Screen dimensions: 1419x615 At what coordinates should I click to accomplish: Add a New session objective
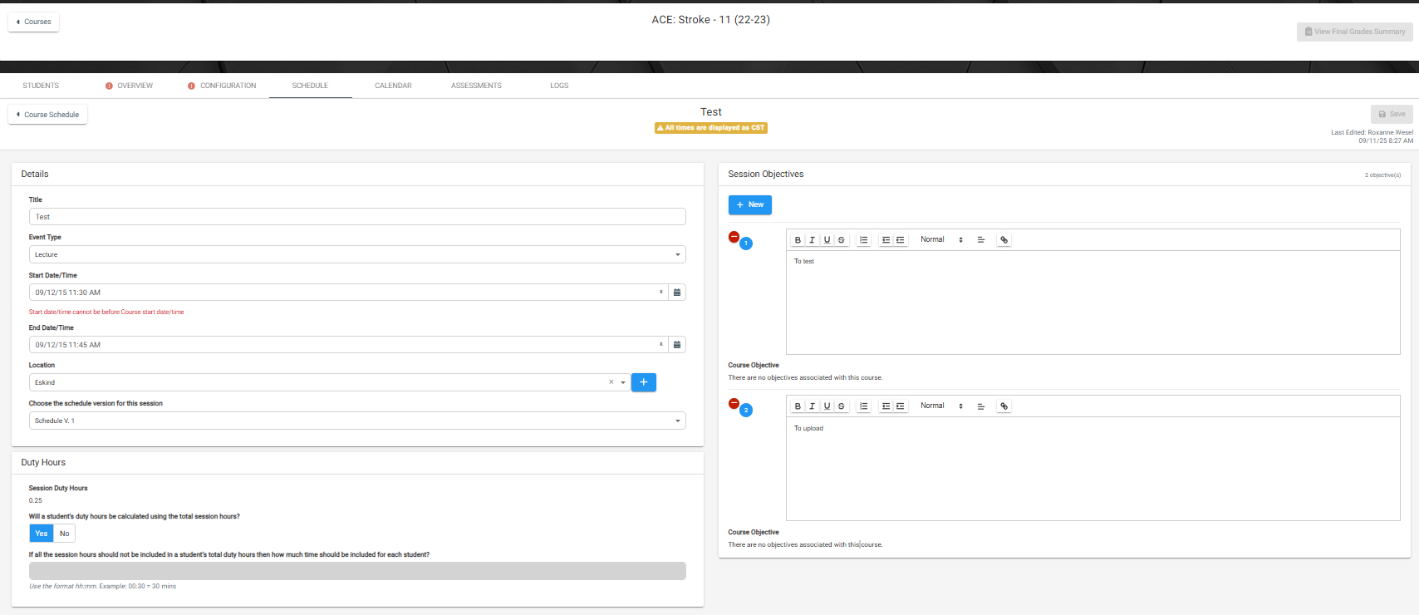(x=749, y=204)
